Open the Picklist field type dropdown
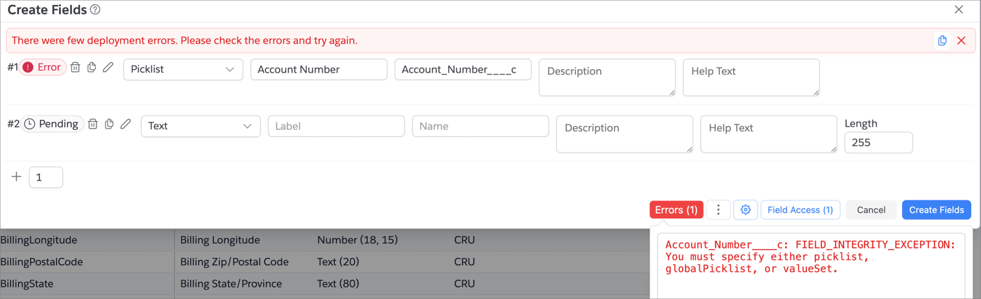Image resolution: width=981 pixels, height=299 pixels. [x=183, y=70]
